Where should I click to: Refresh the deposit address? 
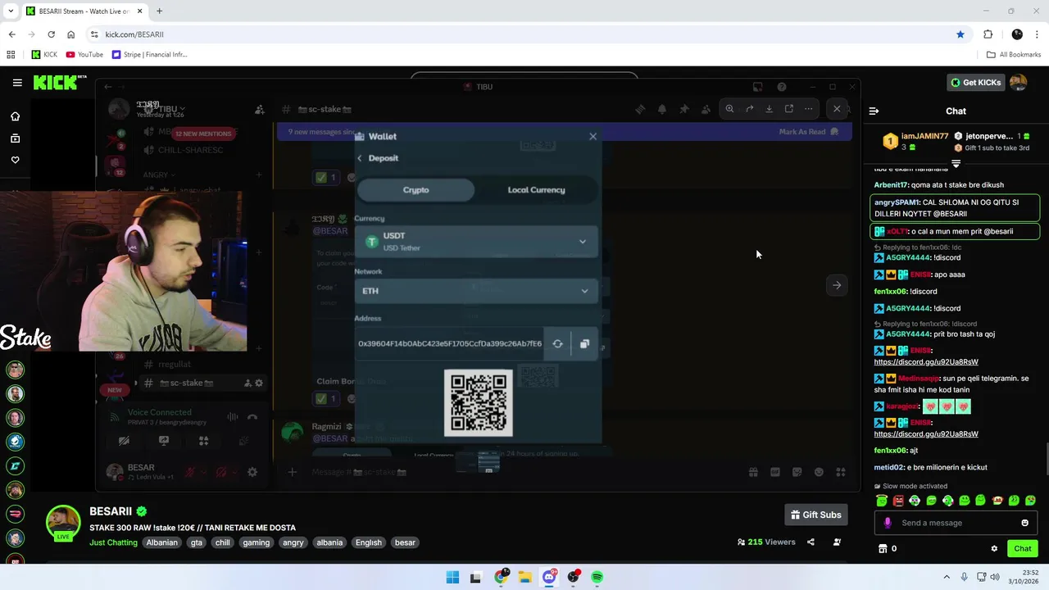[x=557, y=344]
